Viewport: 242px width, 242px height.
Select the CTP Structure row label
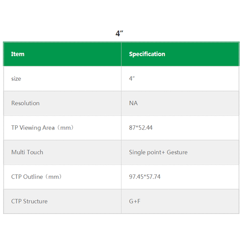pyautogui.click(x=29, y=201)
